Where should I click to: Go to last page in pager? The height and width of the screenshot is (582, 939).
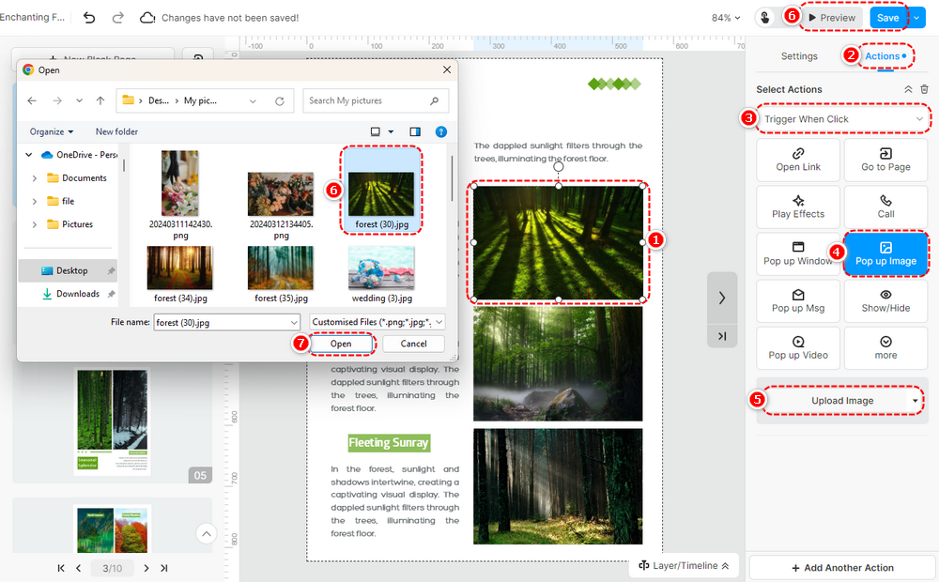click(164, 568)
